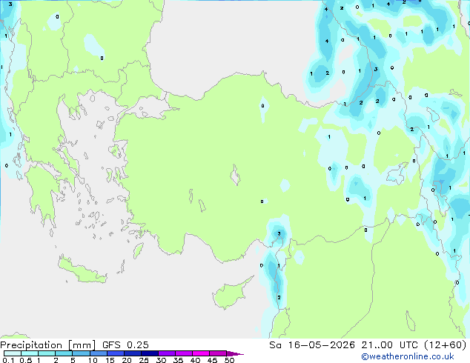Click the '0.5' legend value label
Image resolution: width=470 pixels, height=363 pixels.
26,360
